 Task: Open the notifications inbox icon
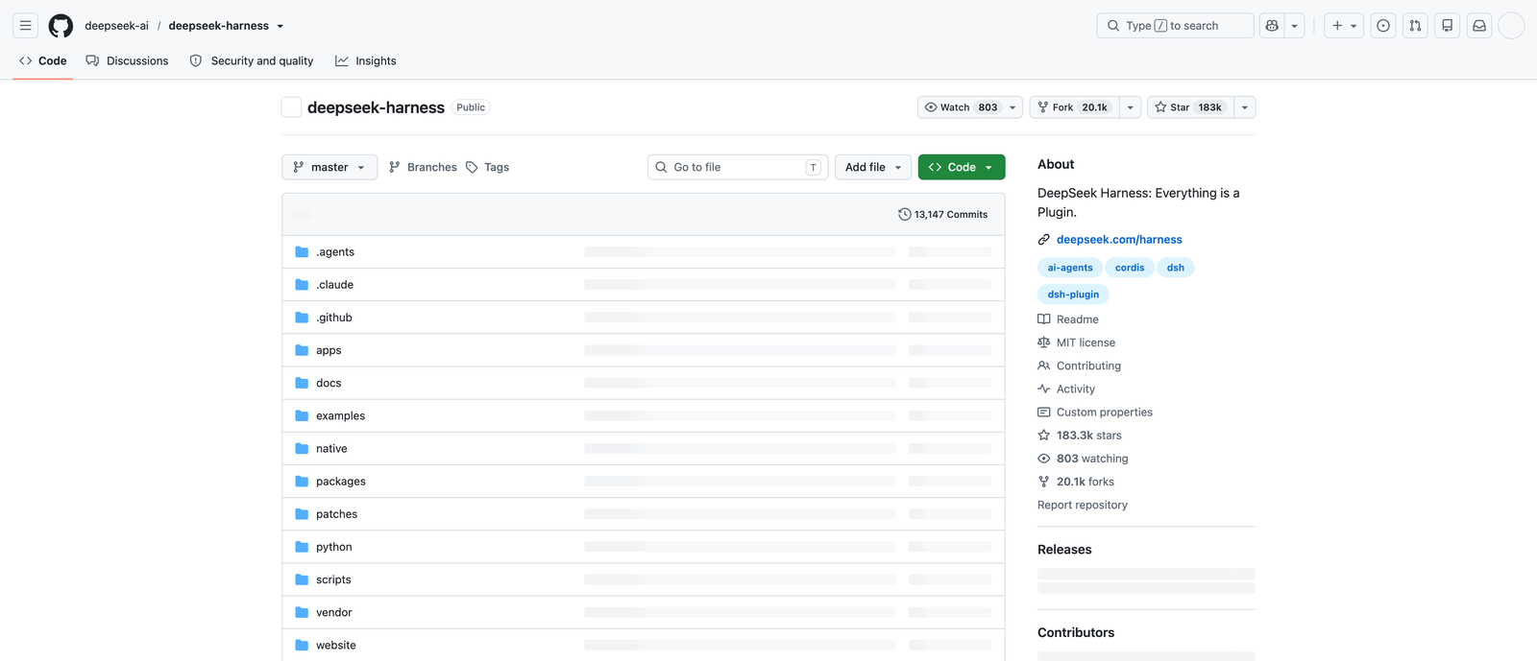(x=1479, y=26)
